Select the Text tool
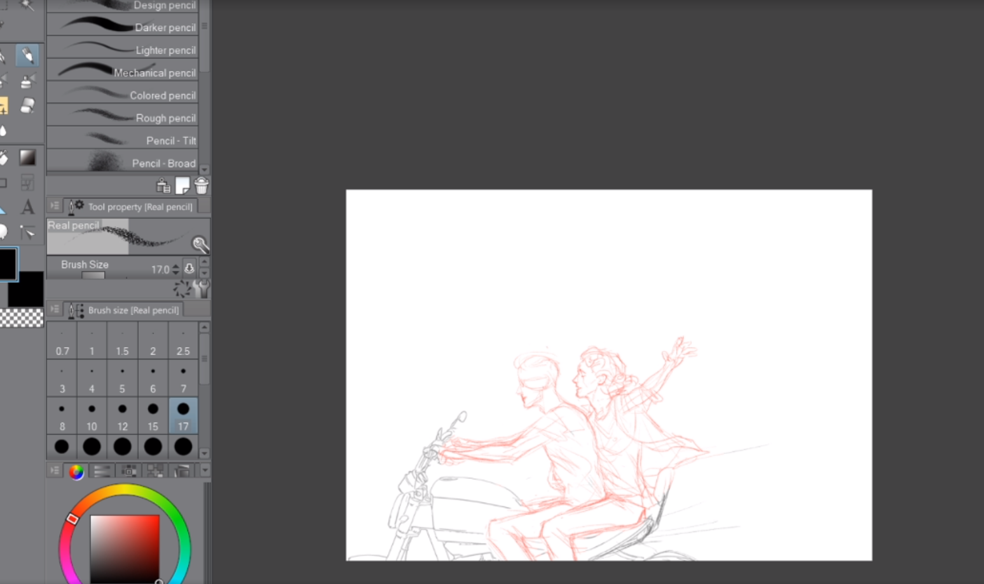The width and height of the screenshot is (984, 584). coord(27,207)
